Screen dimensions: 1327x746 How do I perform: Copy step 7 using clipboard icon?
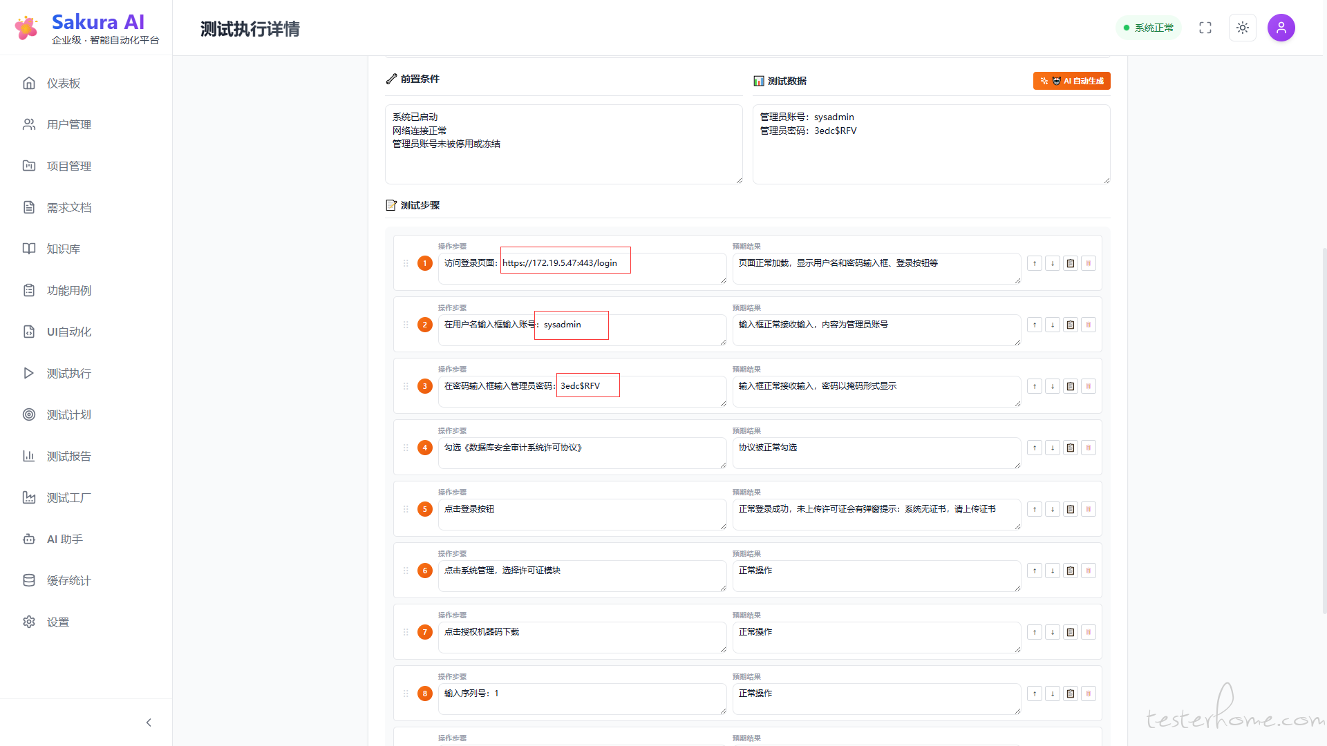coord(1071,632)
